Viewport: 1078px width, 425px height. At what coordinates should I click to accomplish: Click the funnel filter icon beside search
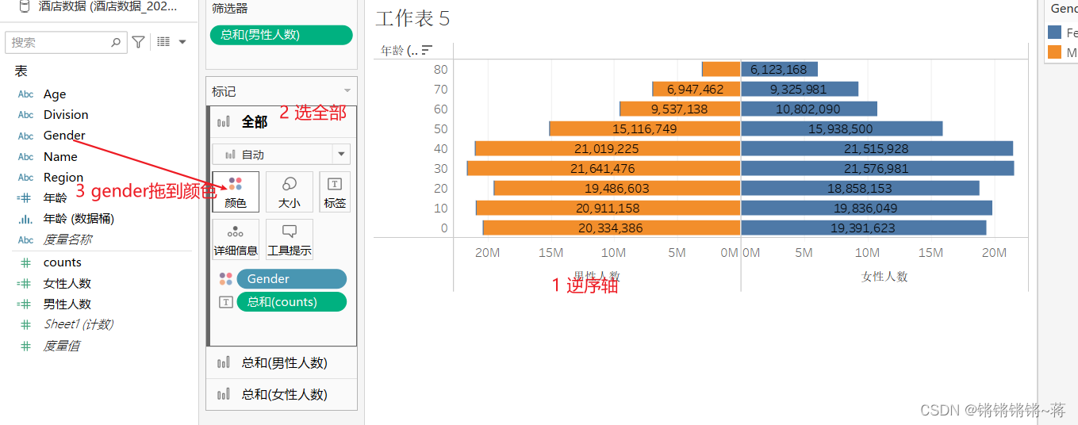tap(138, 42)
